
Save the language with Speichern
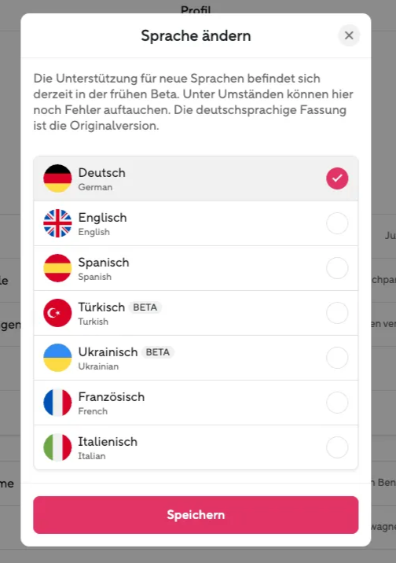(196, 515)
